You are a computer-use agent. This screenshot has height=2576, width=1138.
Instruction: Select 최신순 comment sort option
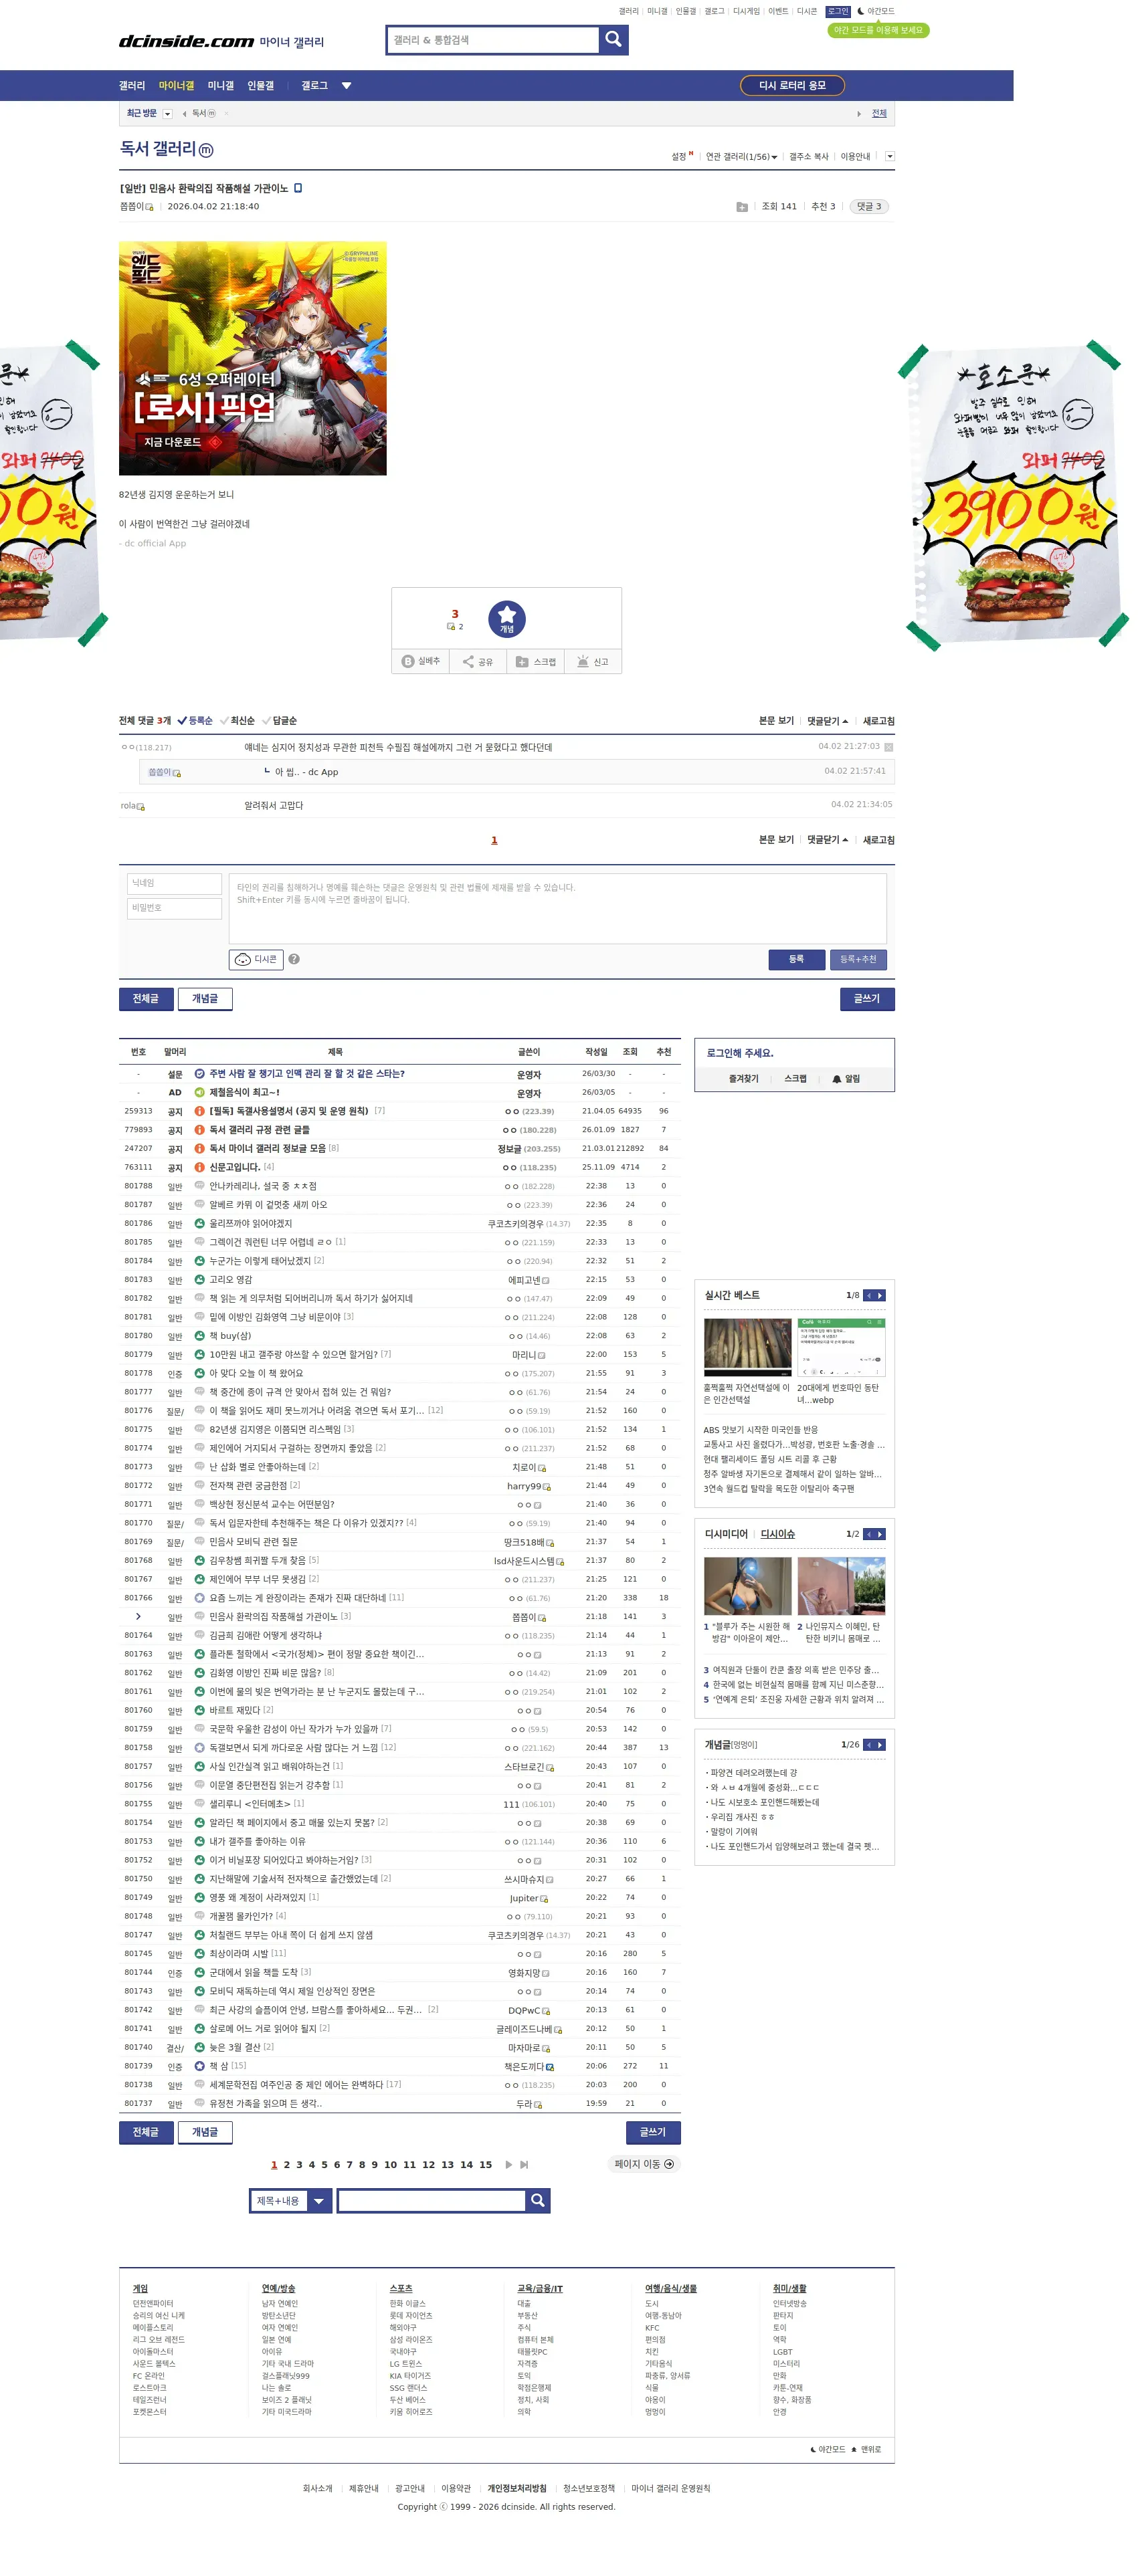237,720
